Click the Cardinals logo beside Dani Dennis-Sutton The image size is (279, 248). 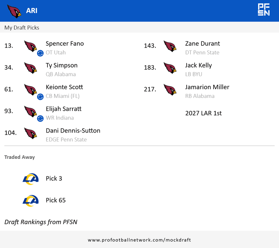(x=31, y=133)
